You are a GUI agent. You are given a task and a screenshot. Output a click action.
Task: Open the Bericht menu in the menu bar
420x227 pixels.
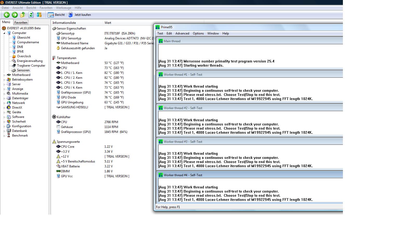coord(31,8)
